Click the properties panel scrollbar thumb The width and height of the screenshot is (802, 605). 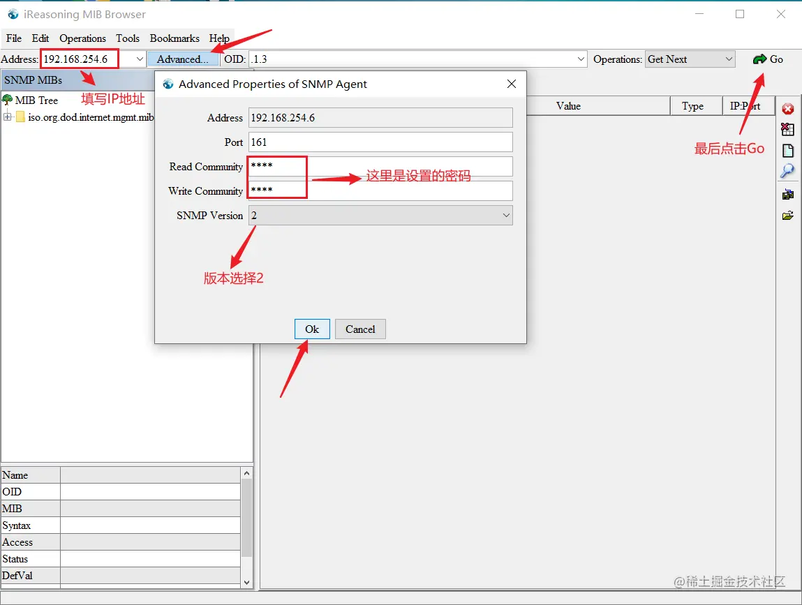(246, 517)
